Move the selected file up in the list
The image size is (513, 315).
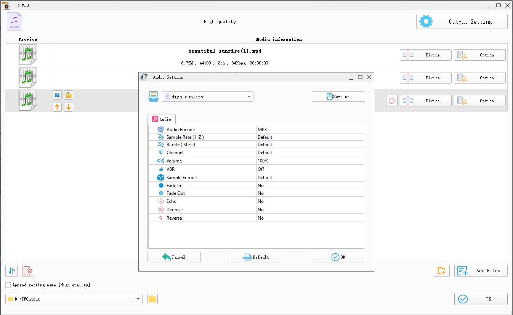57,107
